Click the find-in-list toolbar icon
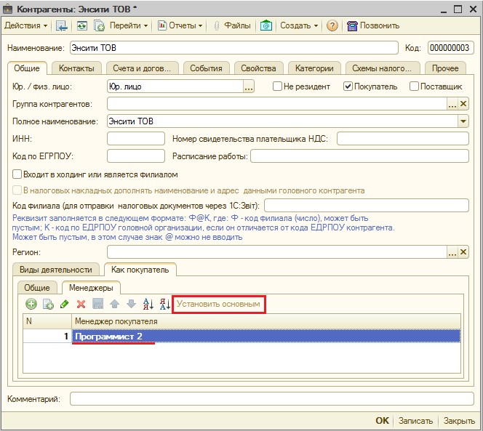The width and height of the screenshot is (483, 431). 62,25
